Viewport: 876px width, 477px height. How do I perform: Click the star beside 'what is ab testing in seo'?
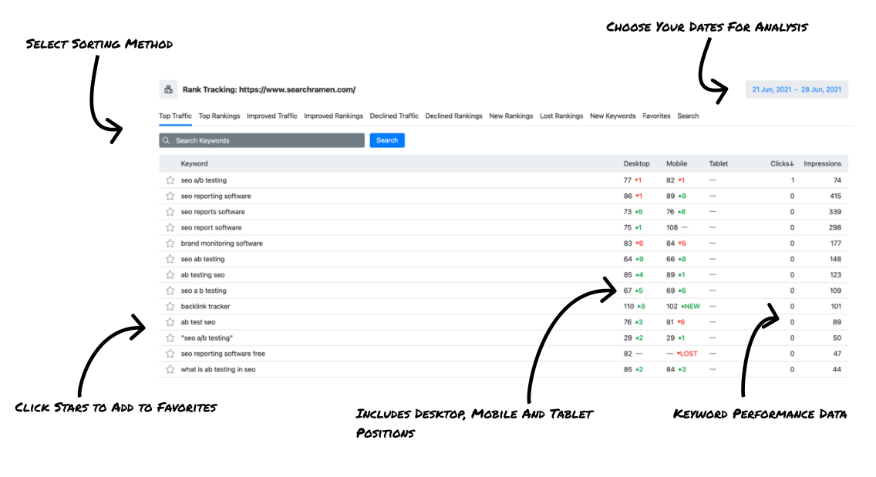click(x=170, y=370)
